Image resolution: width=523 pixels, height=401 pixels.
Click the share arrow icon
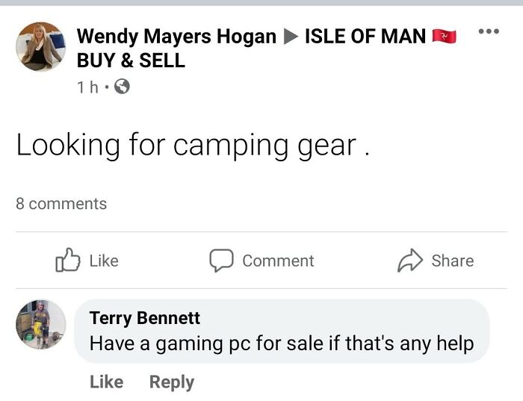(410, 260)
